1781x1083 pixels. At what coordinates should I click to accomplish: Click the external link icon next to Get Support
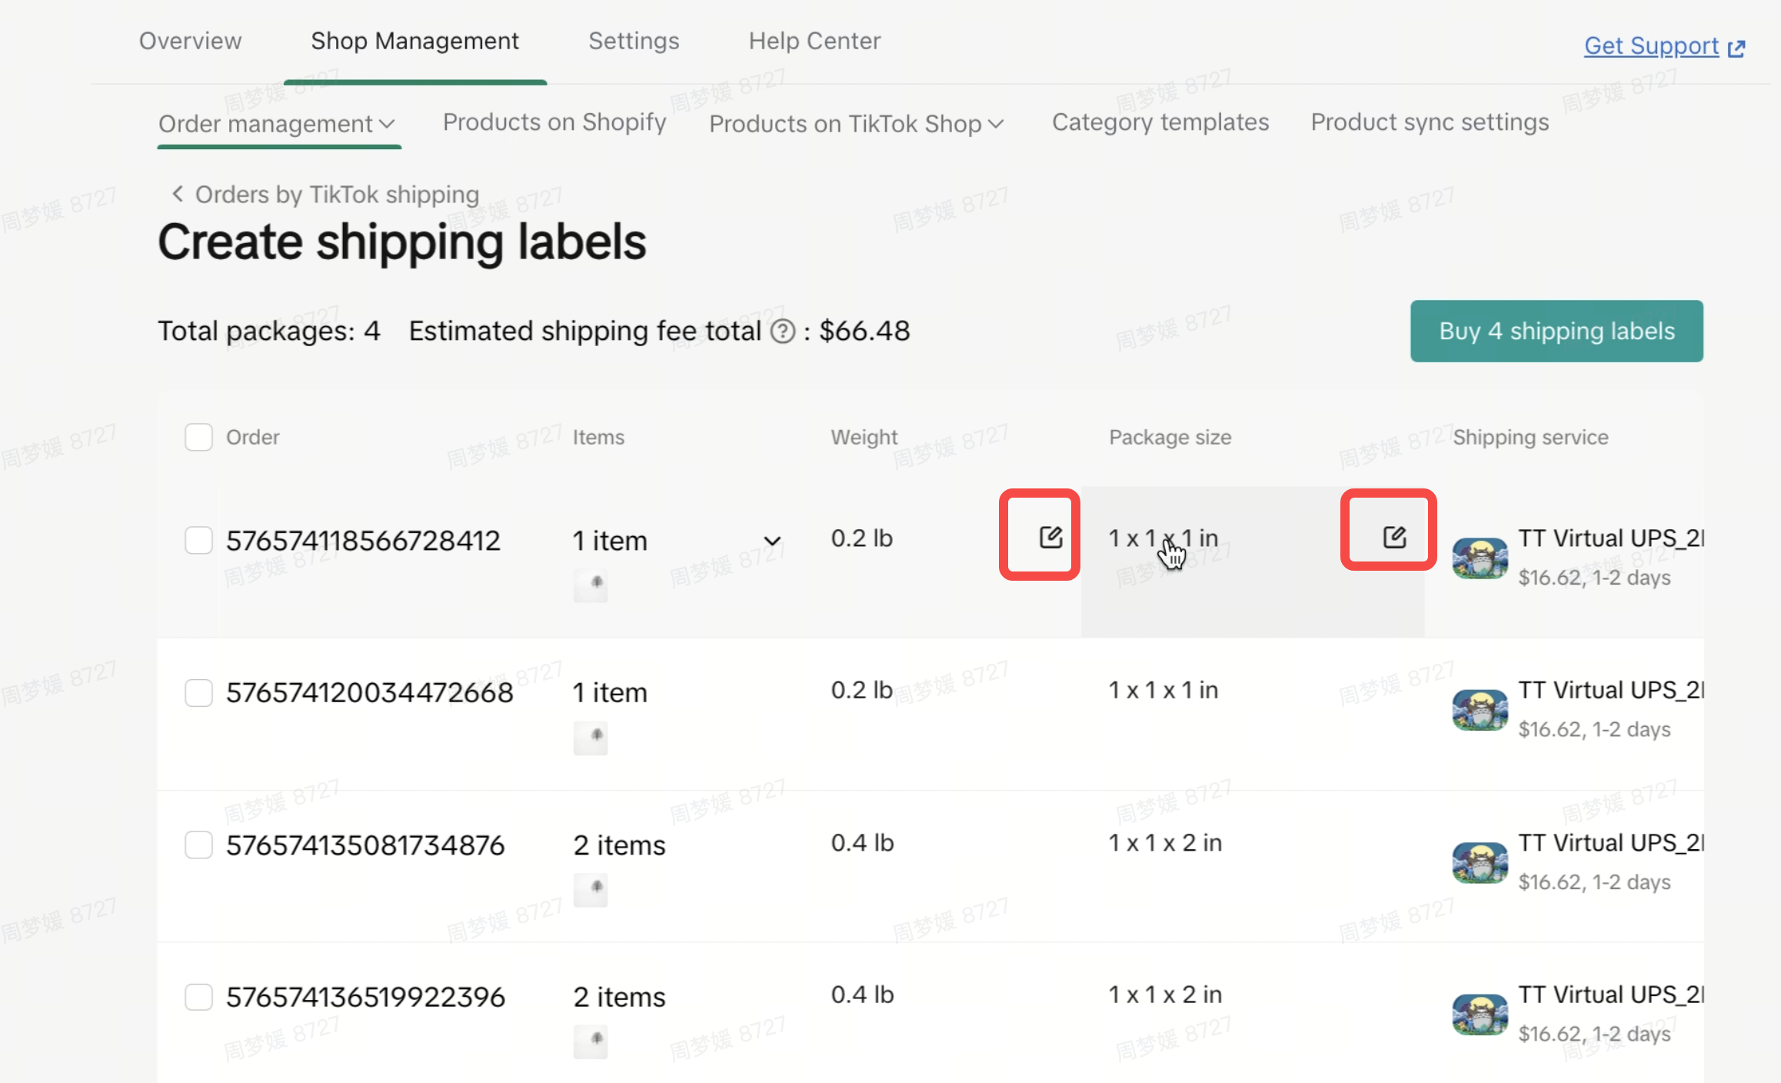coord(1736,48)
